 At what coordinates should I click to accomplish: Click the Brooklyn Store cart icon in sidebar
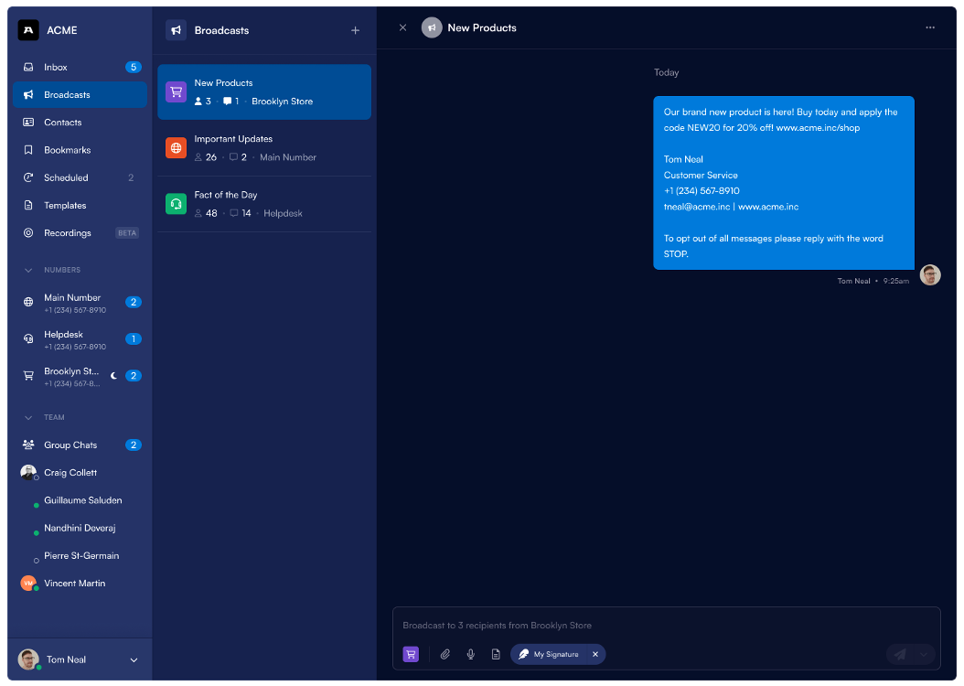tap(28, 376)
